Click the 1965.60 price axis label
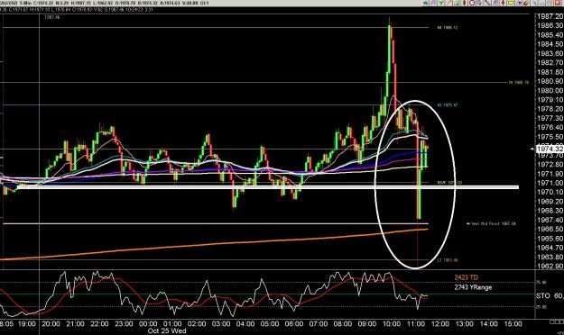The image size is (564, 335). point(550,239)
